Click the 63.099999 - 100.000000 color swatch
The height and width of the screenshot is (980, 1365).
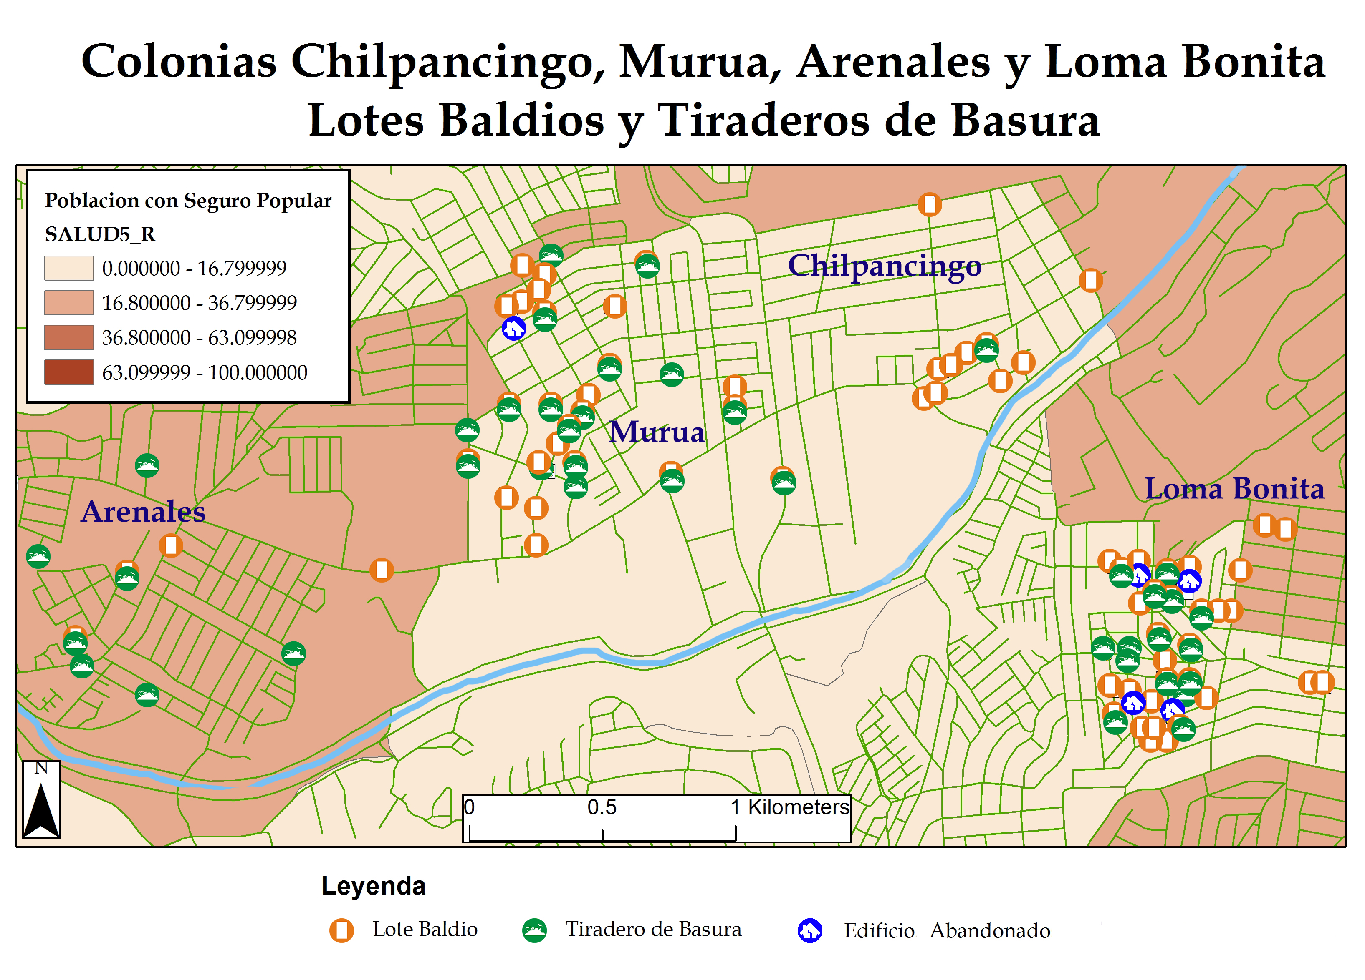[x=68, y=372]
